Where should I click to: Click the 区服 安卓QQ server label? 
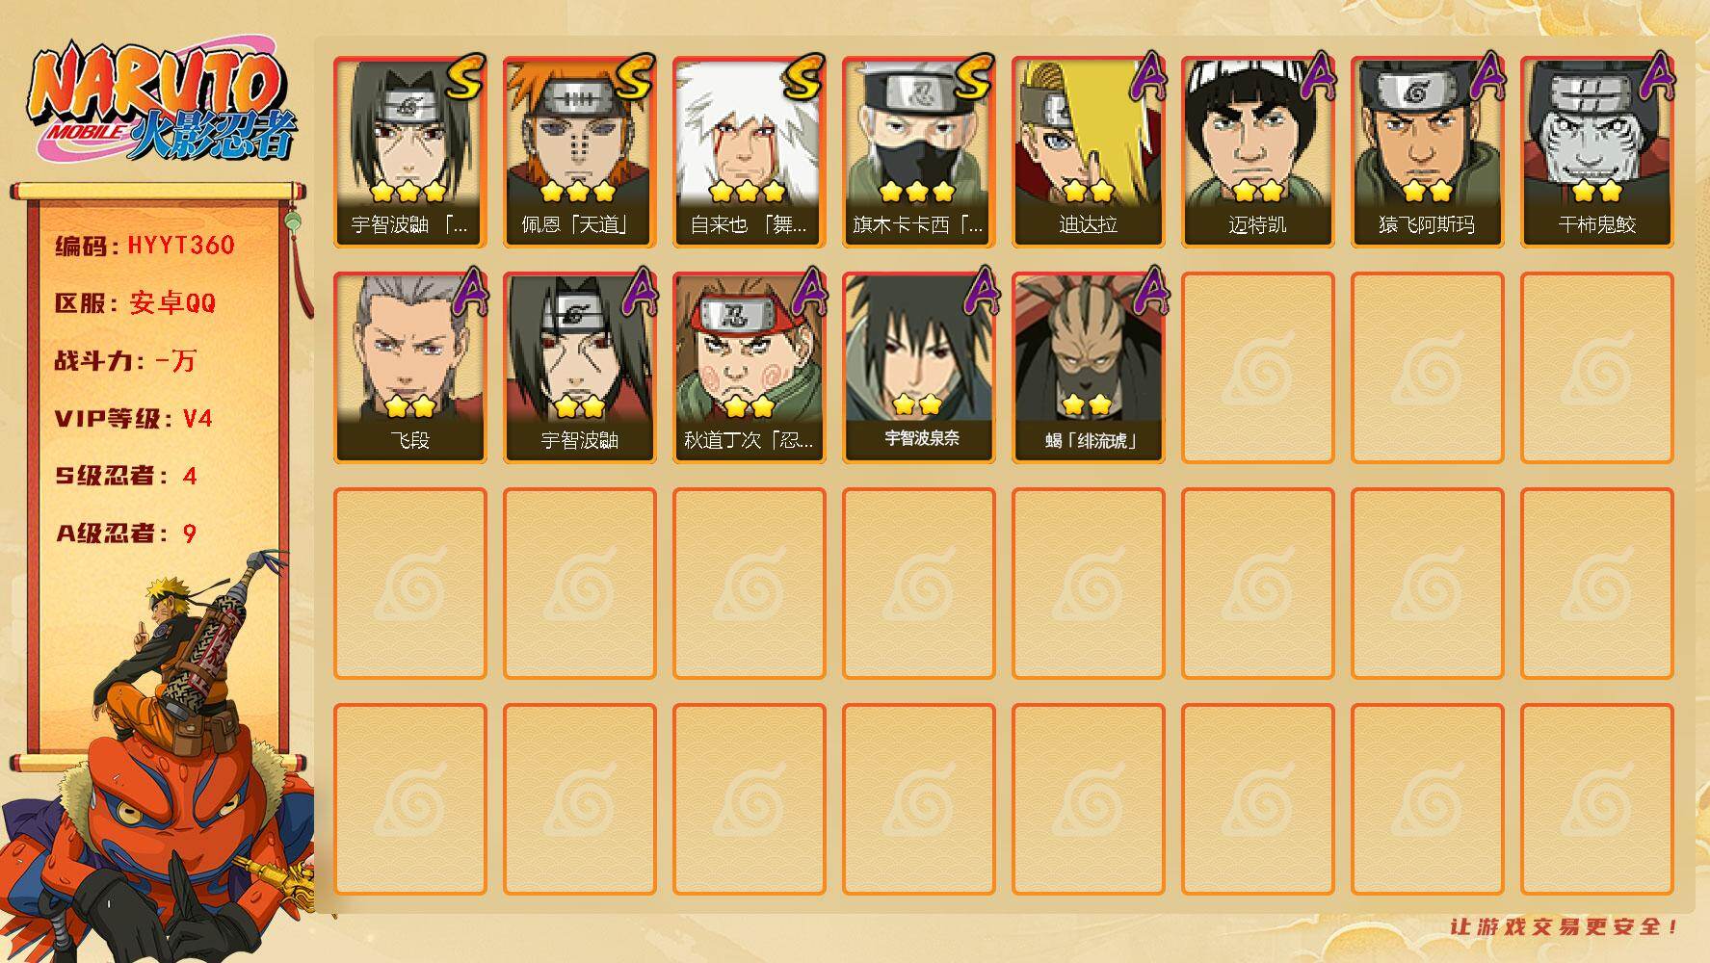(x=135, y=303)
